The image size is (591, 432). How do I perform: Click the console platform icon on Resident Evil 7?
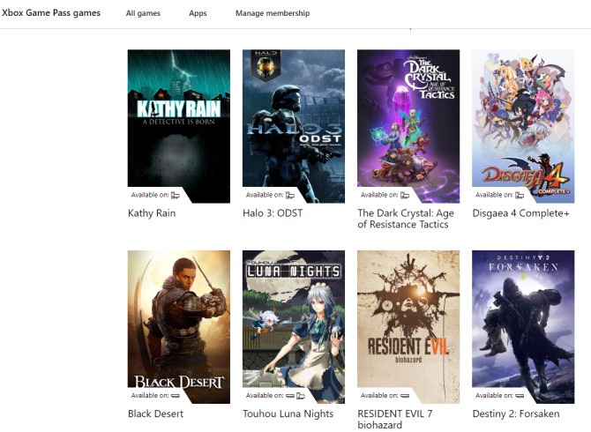point(405,396)
